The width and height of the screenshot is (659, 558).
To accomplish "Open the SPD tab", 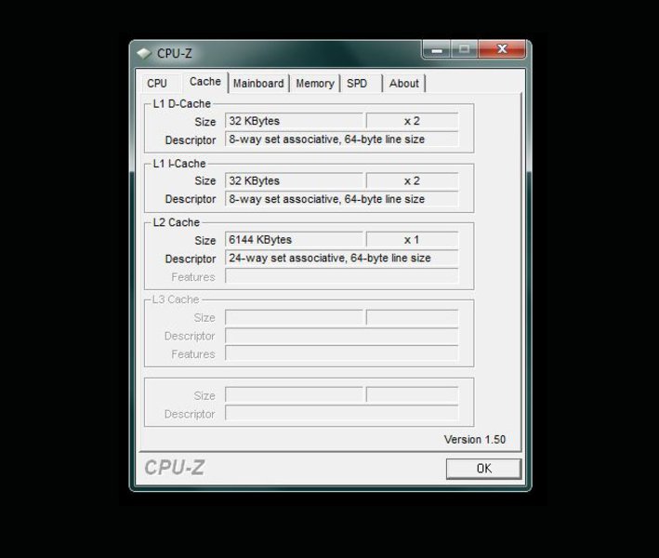I will click(x=362, y=84).
